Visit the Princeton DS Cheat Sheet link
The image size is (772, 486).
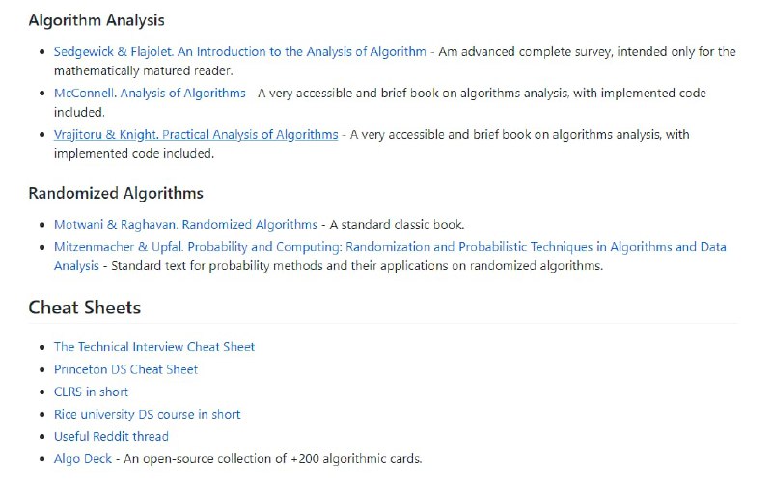point(125,369)
